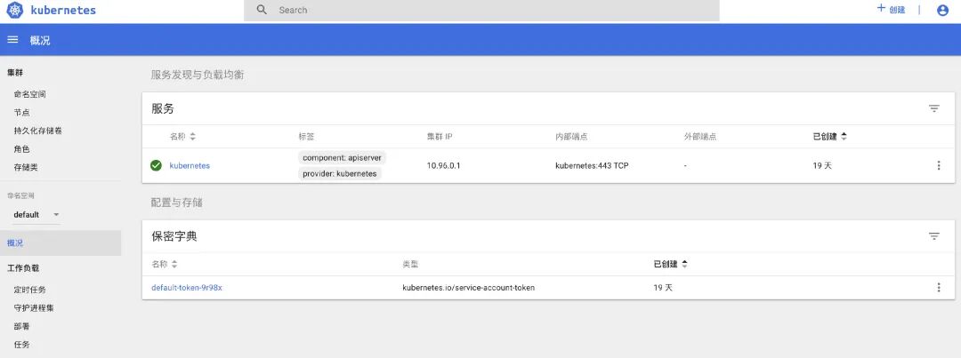Viewport: 961px width, 358px height.
Task: Click the 创建 button with plus
Action: 891,10
